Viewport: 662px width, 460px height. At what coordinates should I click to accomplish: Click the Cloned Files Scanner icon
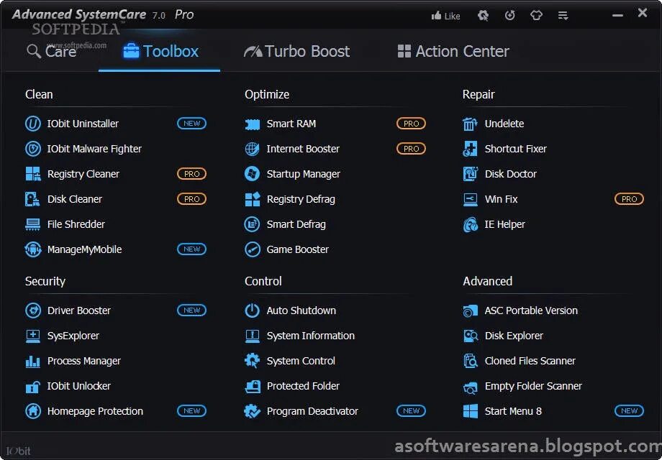471,361
